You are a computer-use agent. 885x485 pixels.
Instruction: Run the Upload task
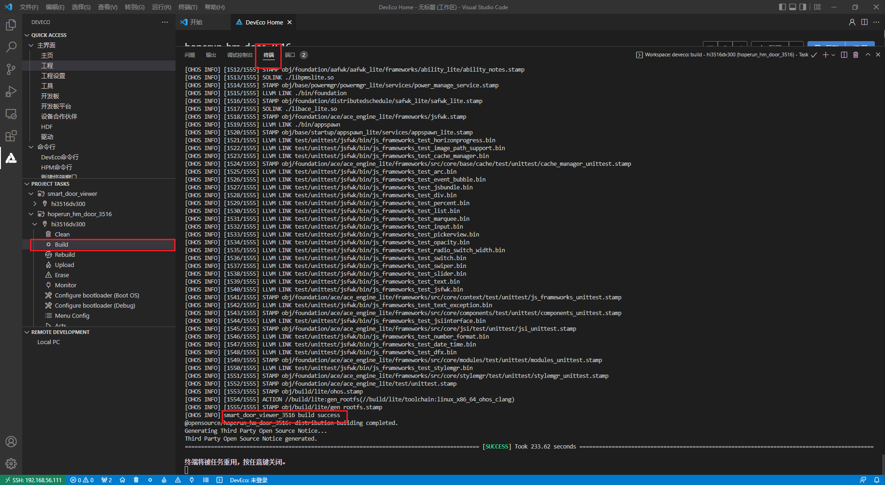99,265
